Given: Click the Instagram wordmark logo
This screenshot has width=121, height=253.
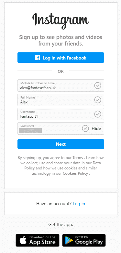Looking at the screenshot, I should click(x=60, y=21).
